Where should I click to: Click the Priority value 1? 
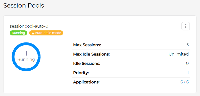[188, 73]
